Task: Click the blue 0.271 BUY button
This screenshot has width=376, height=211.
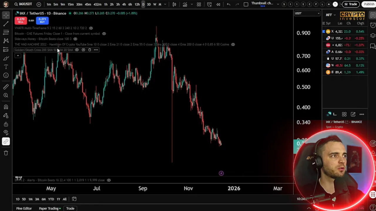Action: pyautogui.click(x=42, y=20)
